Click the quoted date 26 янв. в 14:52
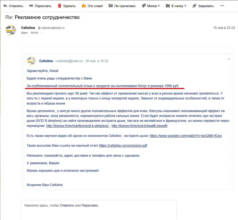 click(x=97, y=61)
